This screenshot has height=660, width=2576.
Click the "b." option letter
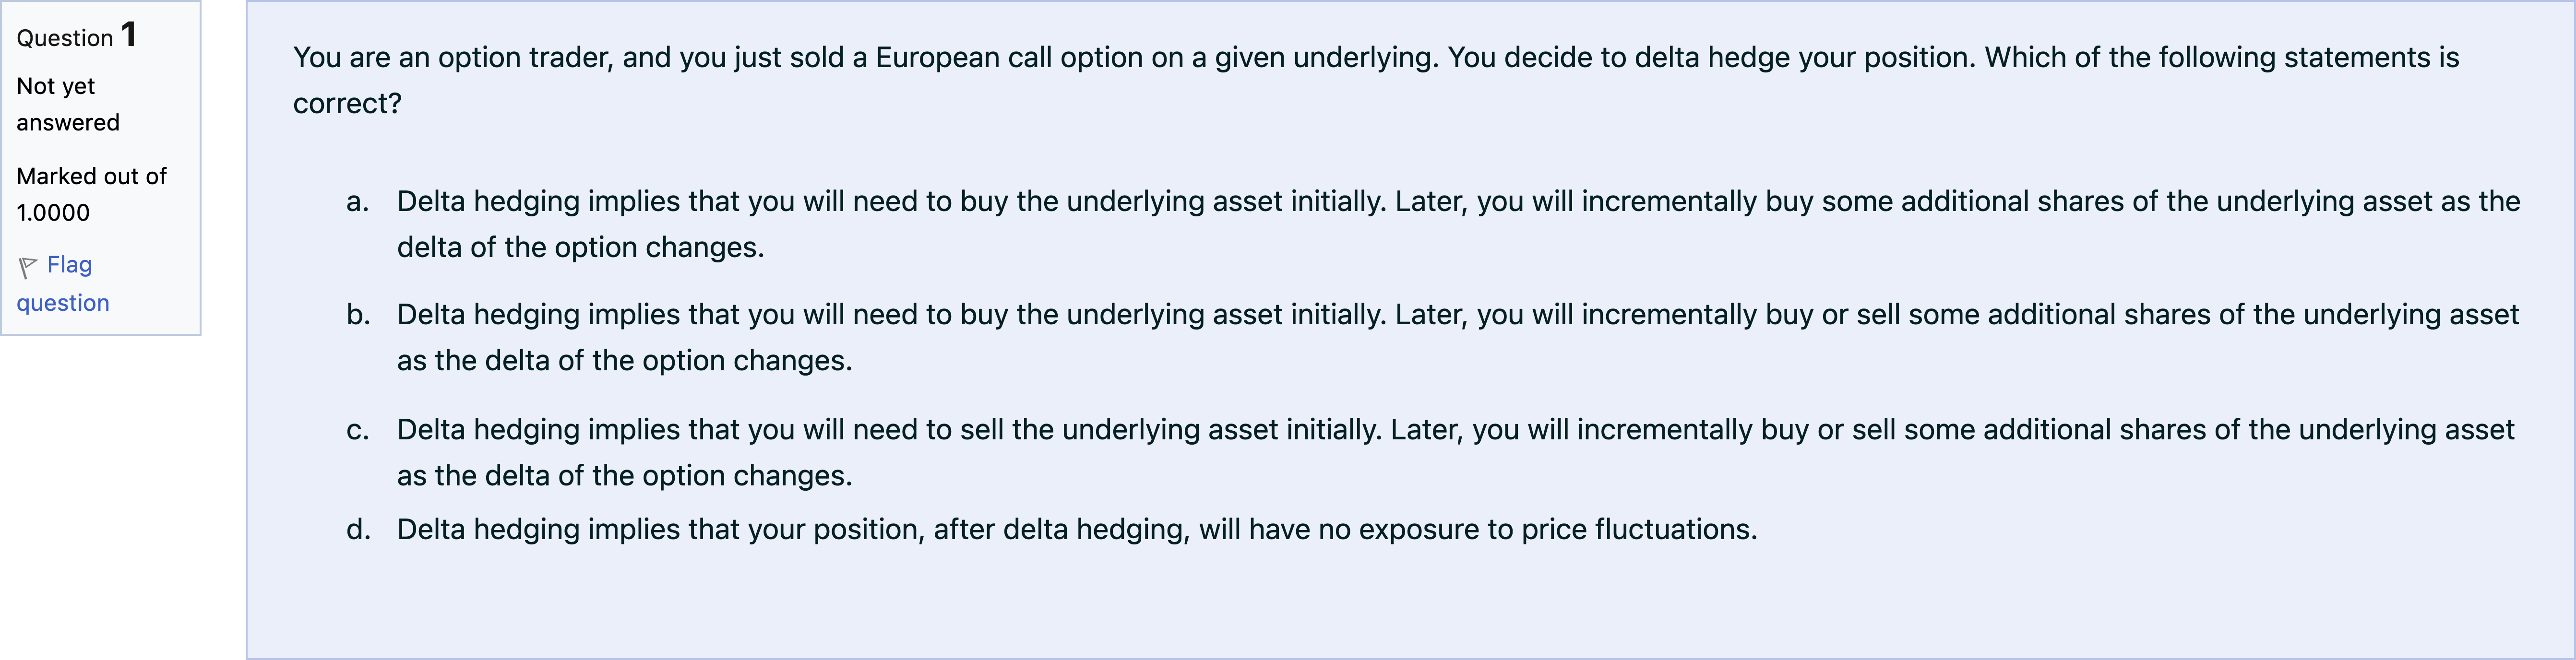358,315
